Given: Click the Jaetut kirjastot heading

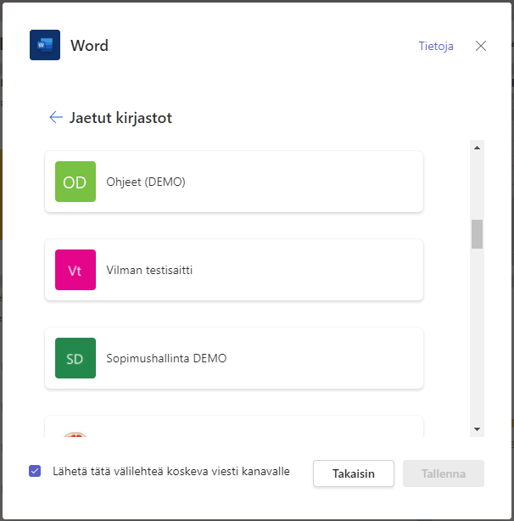Looking at the screenshot, I should pyautogui.click(x=120, y=118).
